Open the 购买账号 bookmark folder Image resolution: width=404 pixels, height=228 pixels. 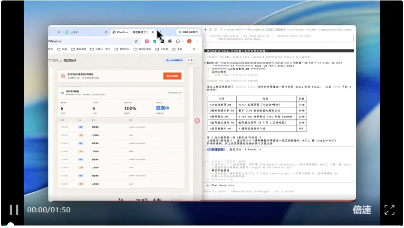click(78, 49)
